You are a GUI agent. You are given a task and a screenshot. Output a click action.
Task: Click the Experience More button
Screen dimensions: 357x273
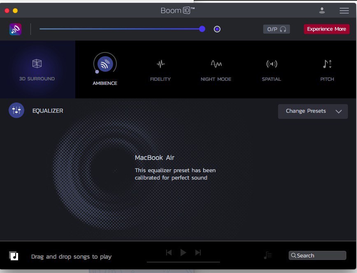tap(327, 29)
